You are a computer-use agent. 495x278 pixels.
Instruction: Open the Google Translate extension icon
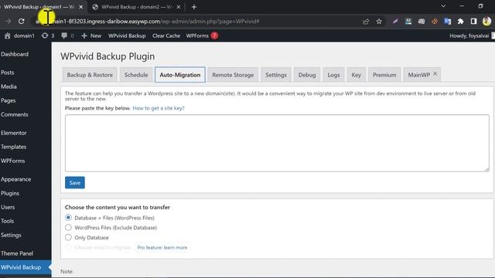tap(447, 22)
